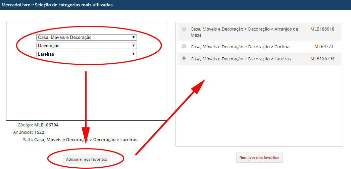Image resolution: width=351 pixels, height=169 pixels.
Task: Click the Código value below the selection box
Action: coord(46,125)
